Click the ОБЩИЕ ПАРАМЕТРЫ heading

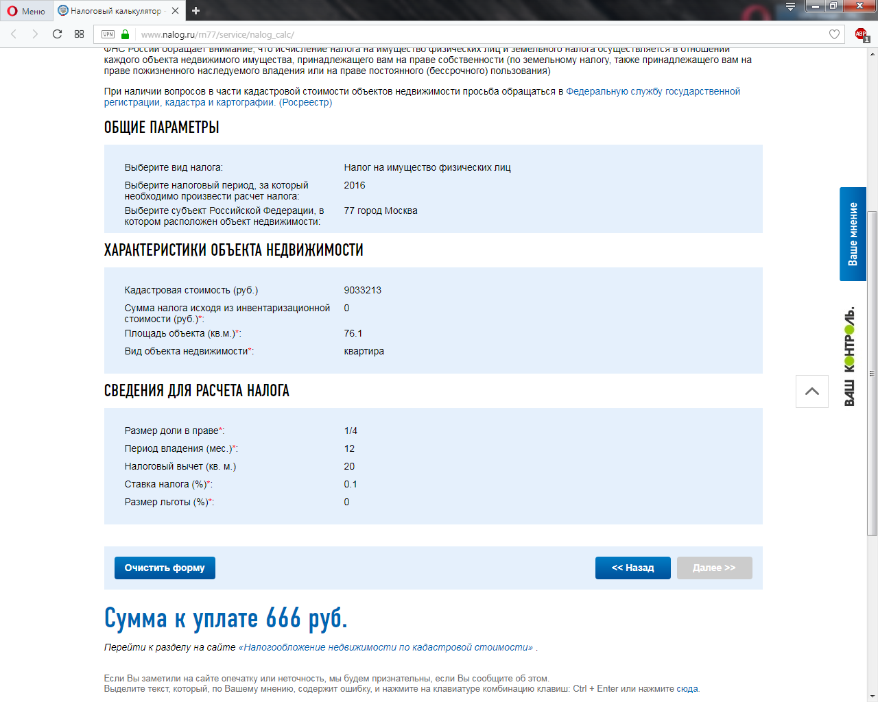(x=162, y=128)
